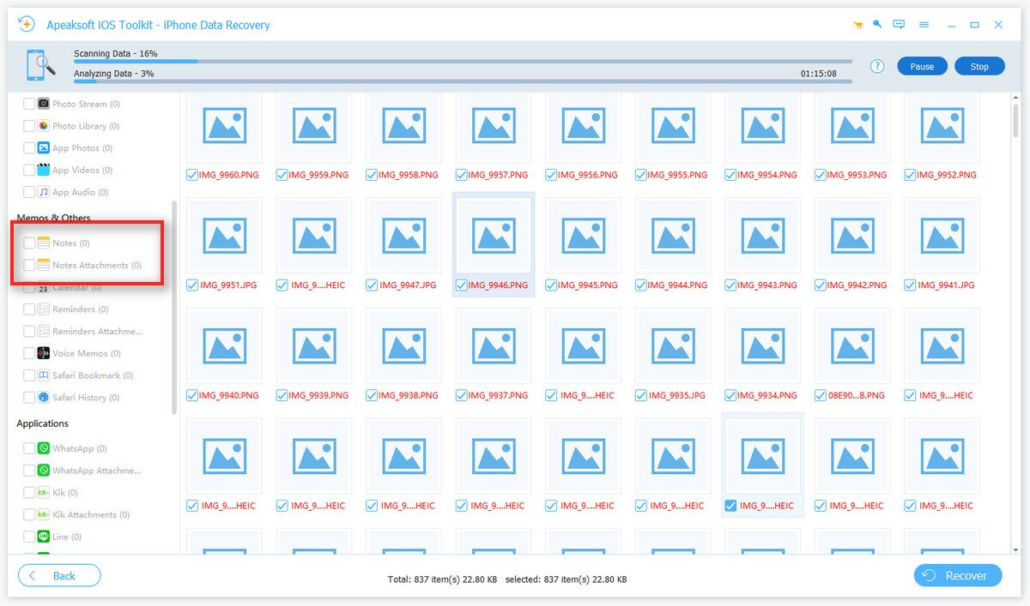Click the App Audio music note icon
1030x606 pixels.
[x=43, y=192]
